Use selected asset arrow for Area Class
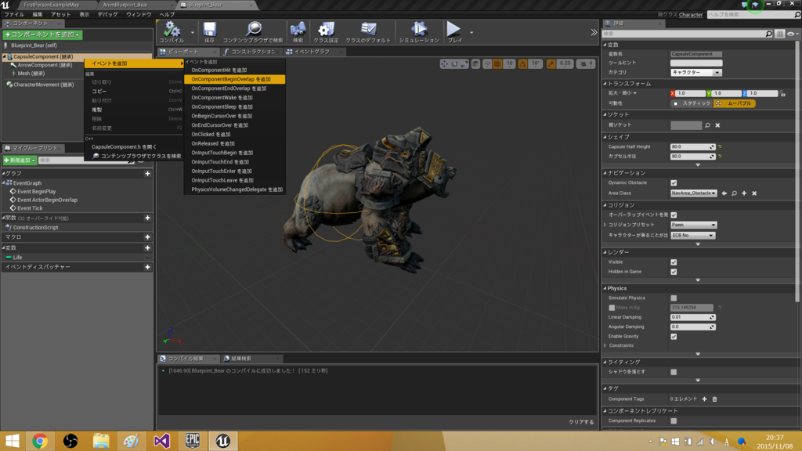The image size is (802, 451). [x=724, y=193]
